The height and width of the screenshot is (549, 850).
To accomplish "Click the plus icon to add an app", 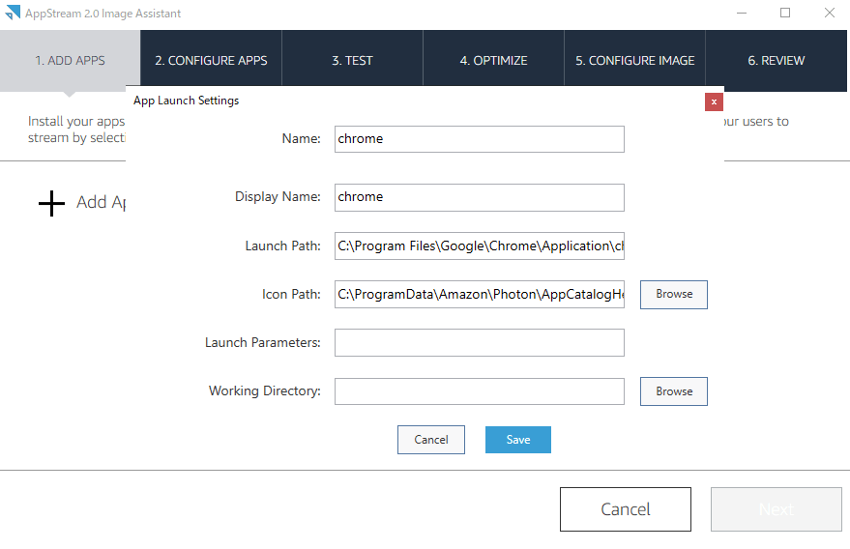I will pos(51,203).
